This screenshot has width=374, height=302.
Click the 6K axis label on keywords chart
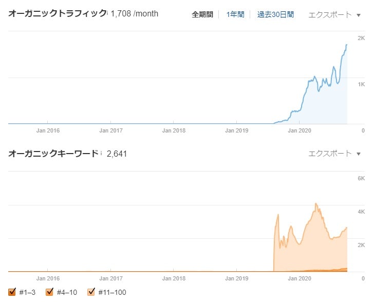pyautogui.click(x=361, y=178)
